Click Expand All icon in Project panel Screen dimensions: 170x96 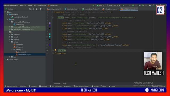tap(33, 9)
